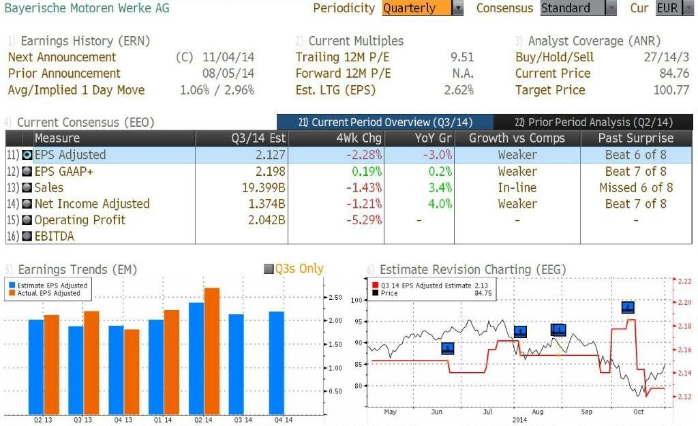
Task: Click the Target Price value 100.77
Action: point(671,91)
